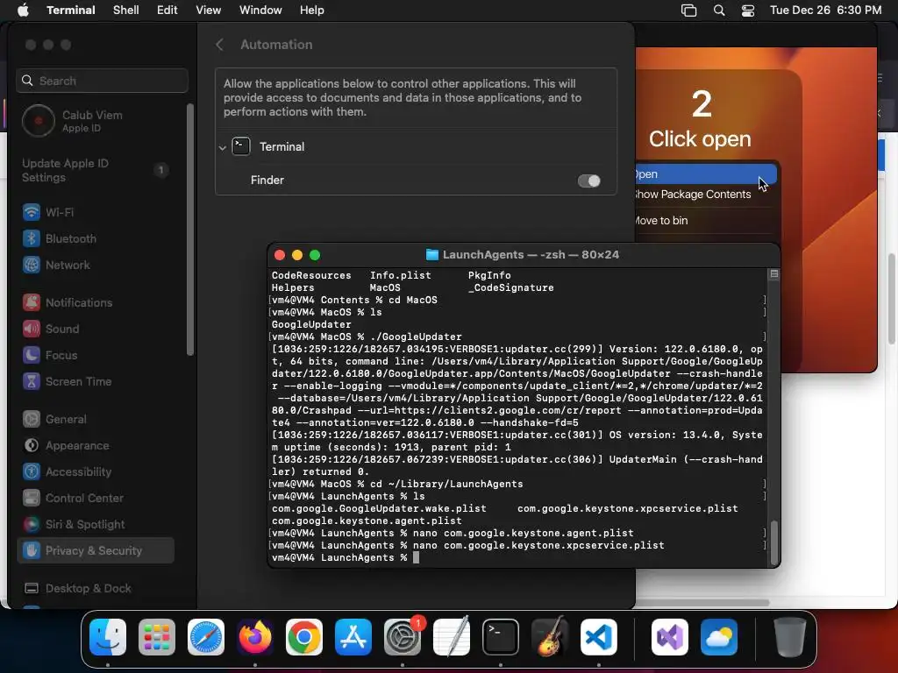Viewport: 898px width, 673px height.
Task: Open Visual Studio Code in Dock
Action: [x=598, y=637]
